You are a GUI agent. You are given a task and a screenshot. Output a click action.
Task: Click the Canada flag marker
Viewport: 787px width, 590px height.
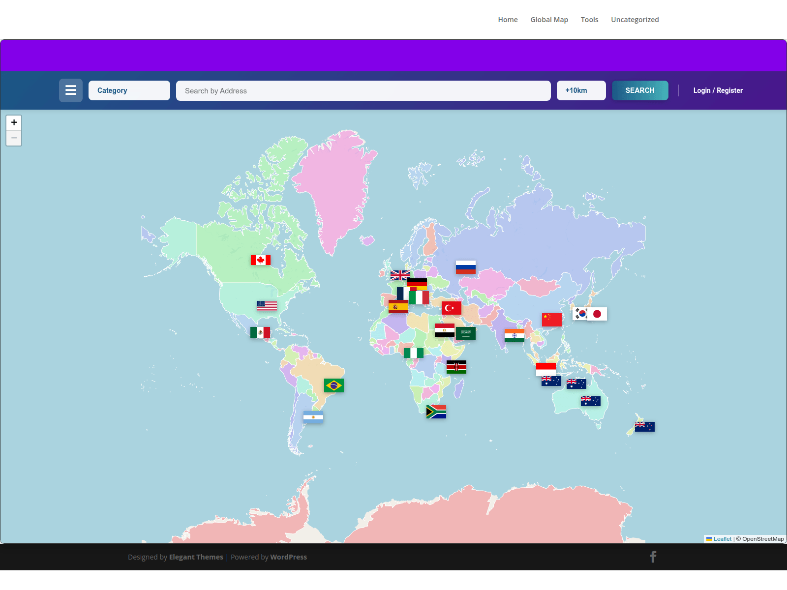pyautogui.click(x=261, y=260)
